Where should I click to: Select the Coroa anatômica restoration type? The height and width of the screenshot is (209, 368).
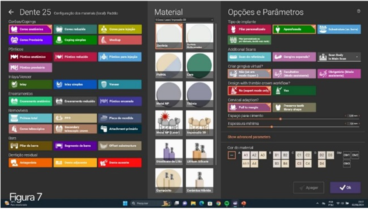[x=30, y=30]
